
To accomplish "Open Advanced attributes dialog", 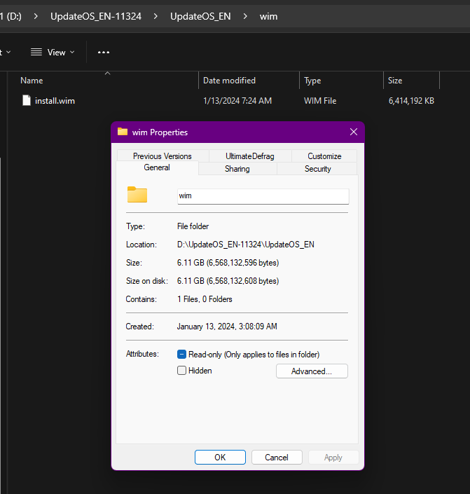I will (312, 371).
